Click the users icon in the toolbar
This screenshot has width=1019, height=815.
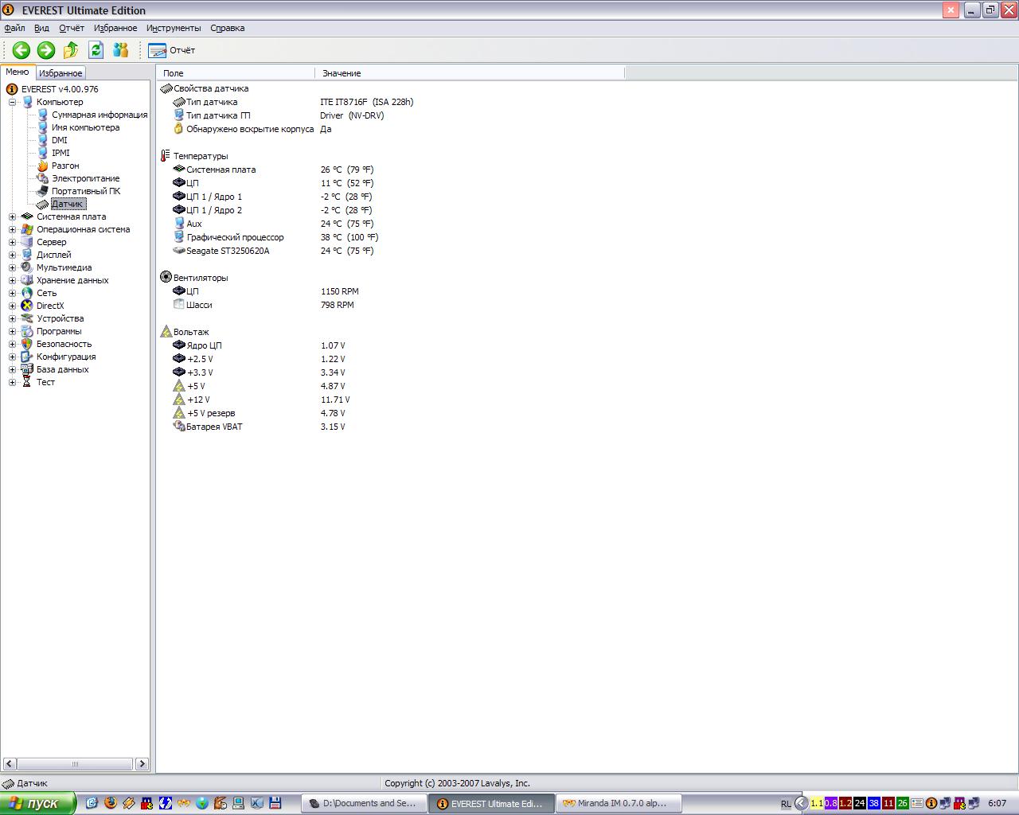point(121,50)
